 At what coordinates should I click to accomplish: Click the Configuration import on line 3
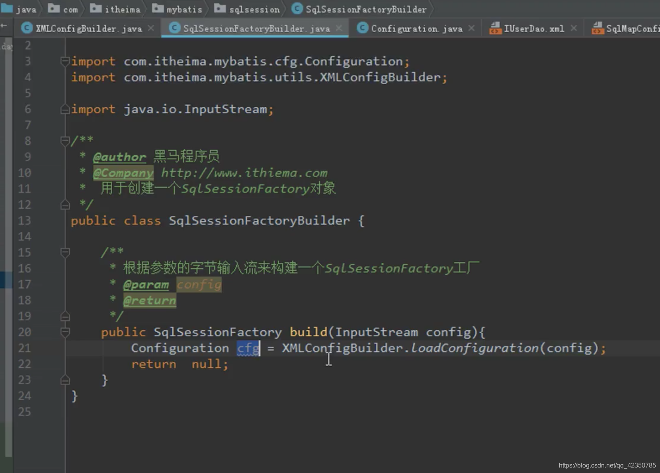[x=240, y=61]
